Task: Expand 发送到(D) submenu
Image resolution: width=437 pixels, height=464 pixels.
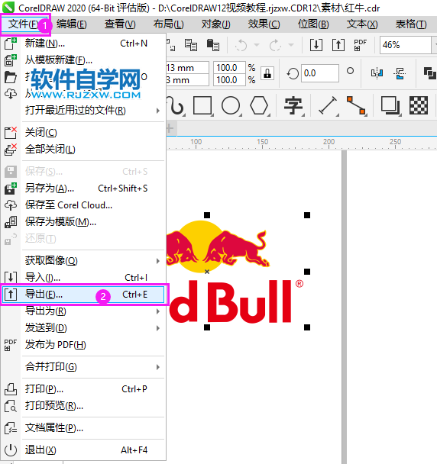Action: click(x=83, y=328)
